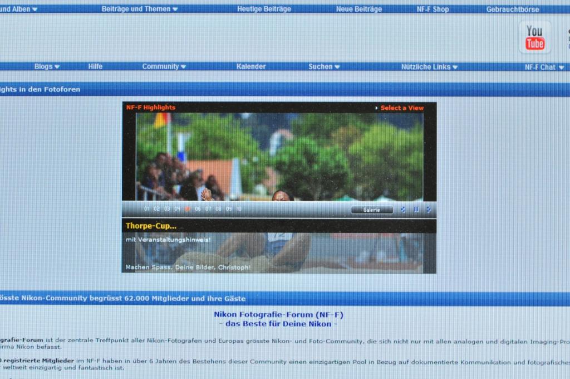Select the active orange slide 05 marker
570x379 pixels.
tap(187, 209)
